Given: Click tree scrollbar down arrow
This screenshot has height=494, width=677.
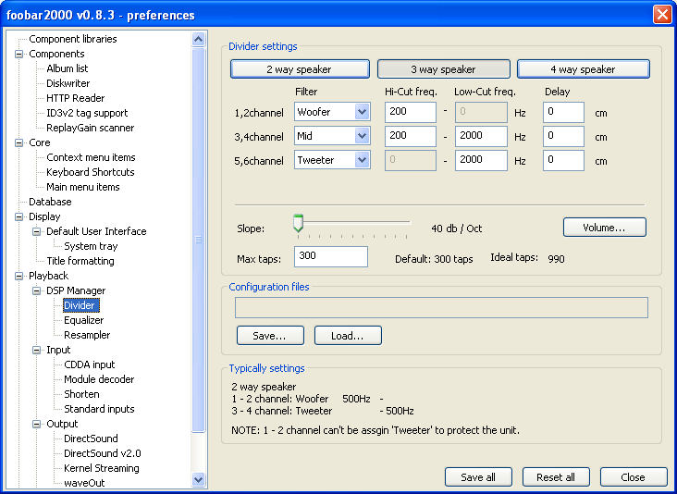Looking at the screenshot, I should [198, 479].
